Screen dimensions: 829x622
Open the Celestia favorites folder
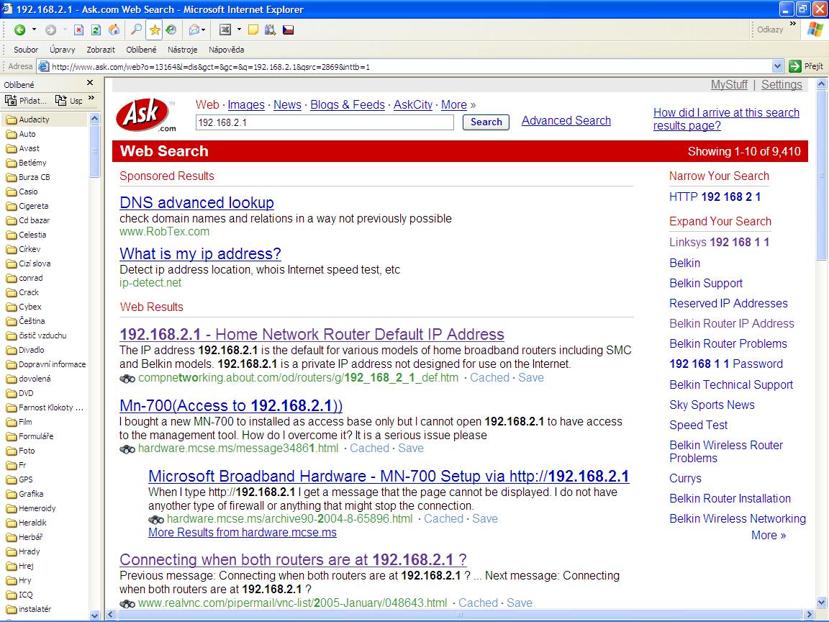point(32,235)
